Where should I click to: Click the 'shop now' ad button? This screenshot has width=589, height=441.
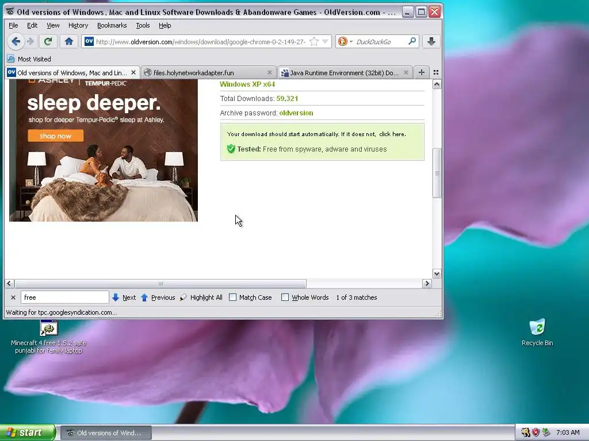[x=56, y=136]
